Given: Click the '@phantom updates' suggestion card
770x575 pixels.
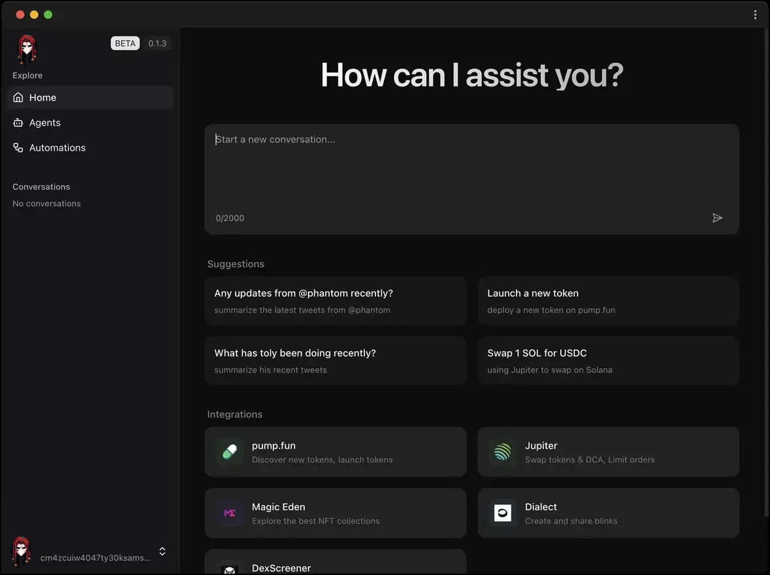Looking at the screenshot, I should pos(335,301).
